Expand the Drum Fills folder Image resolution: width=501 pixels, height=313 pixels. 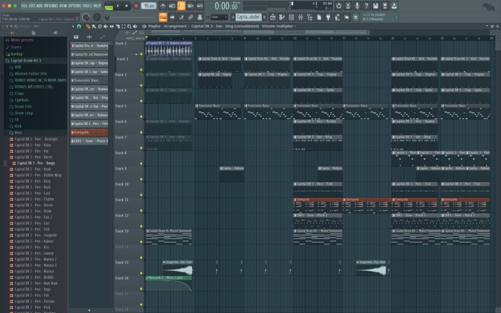[x=23, y=106]
